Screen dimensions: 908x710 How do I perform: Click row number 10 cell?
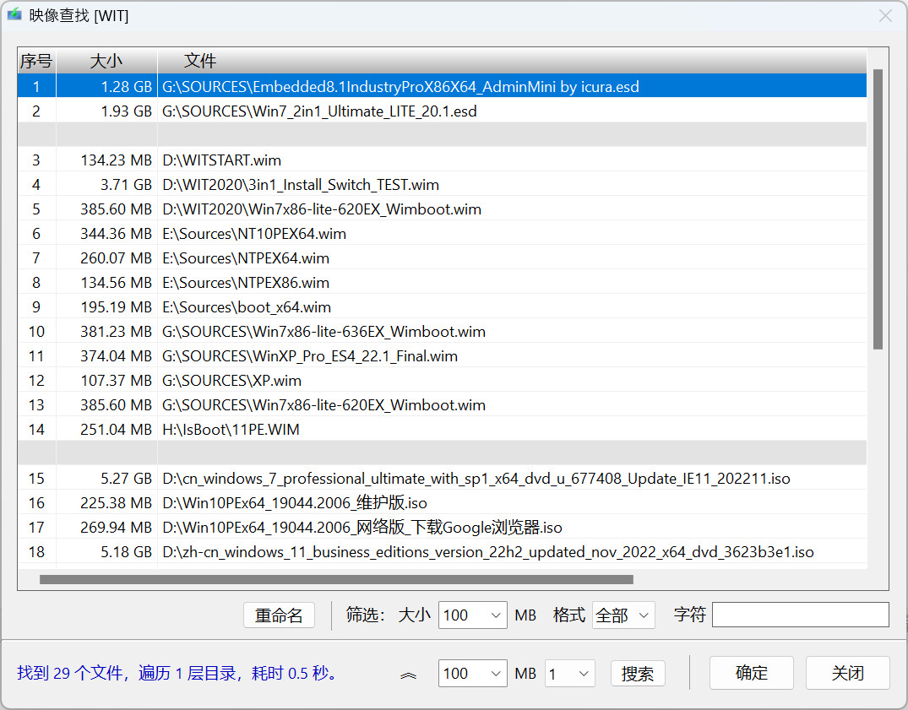click(36, 332)
